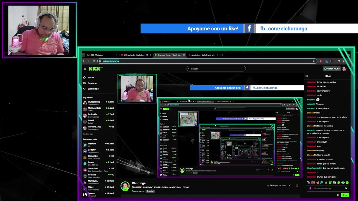Open the Conversando category link
This screenshot has height=201, width=358.
[138, 191]
